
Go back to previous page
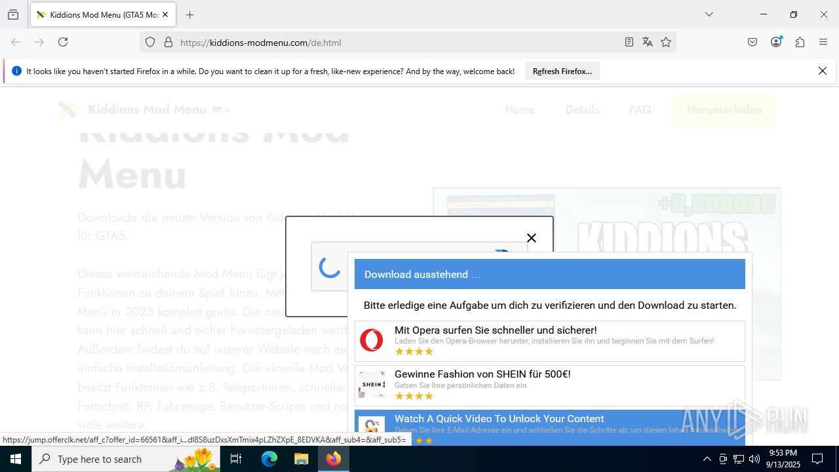16,42
